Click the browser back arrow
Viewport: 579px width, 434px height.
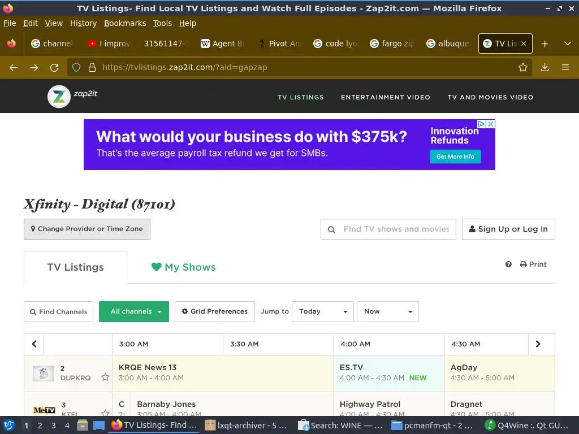[x=14, y=68]
